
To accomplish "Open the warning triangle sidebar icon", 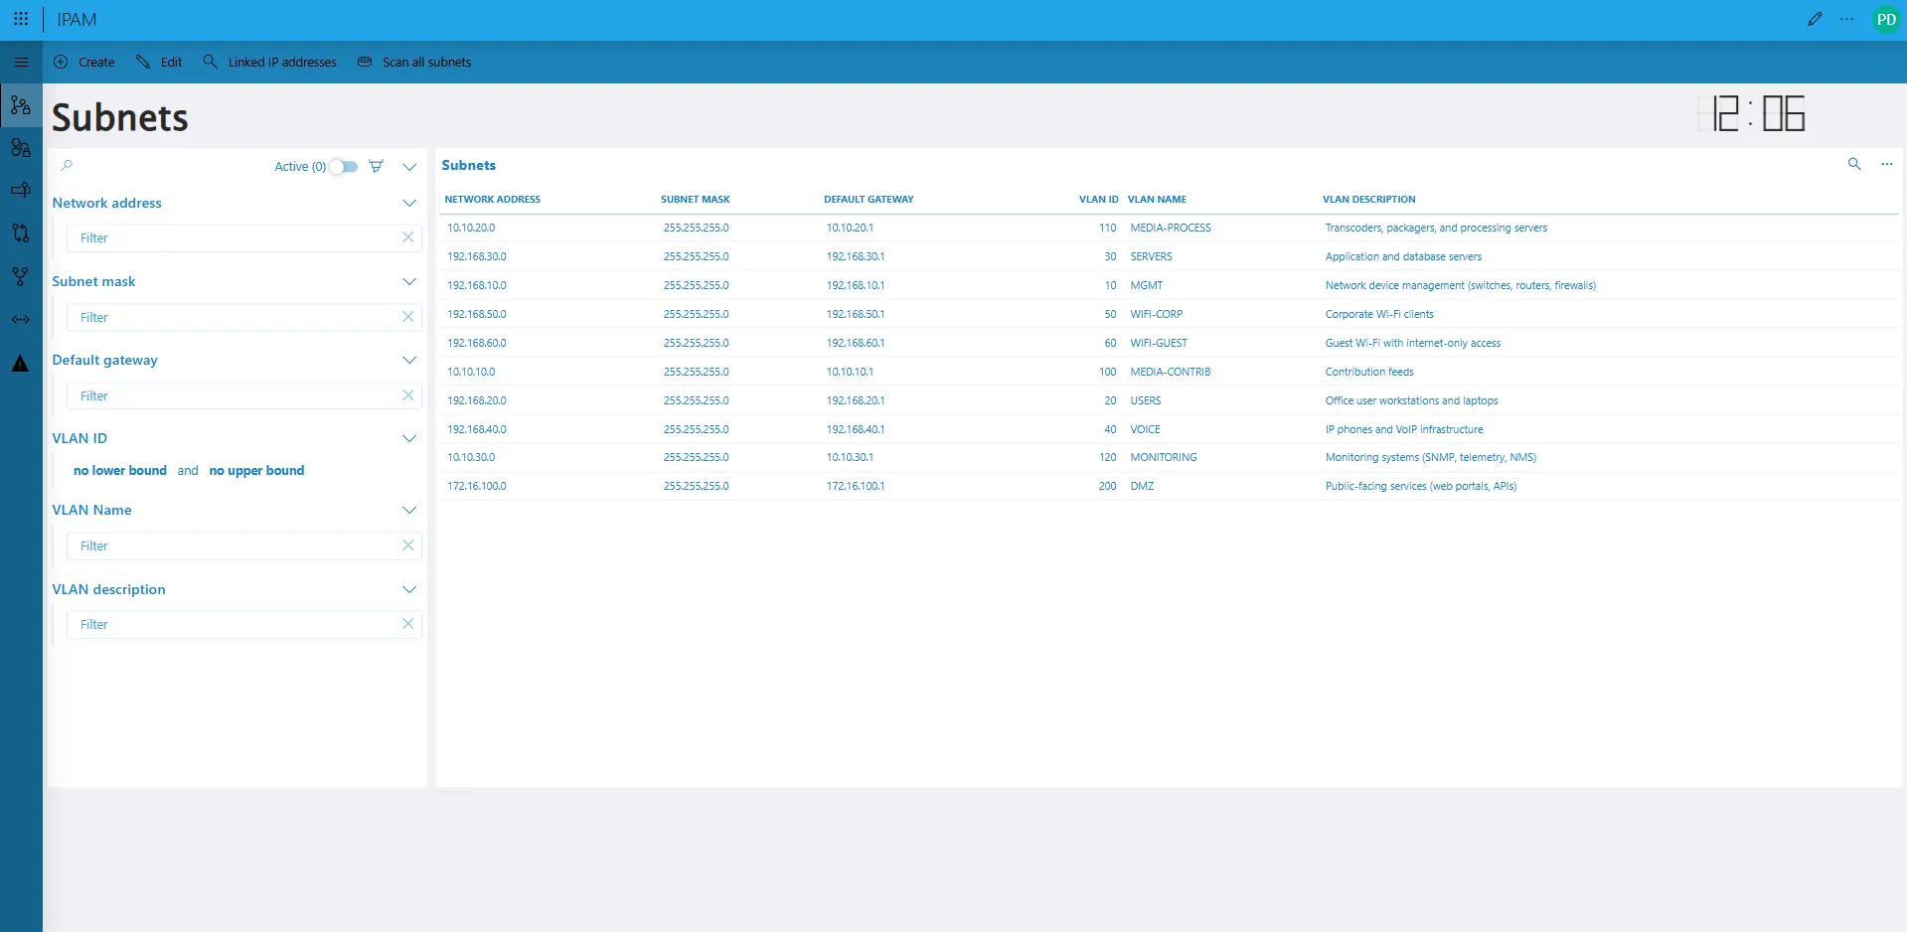I will [x=21, y=364].
